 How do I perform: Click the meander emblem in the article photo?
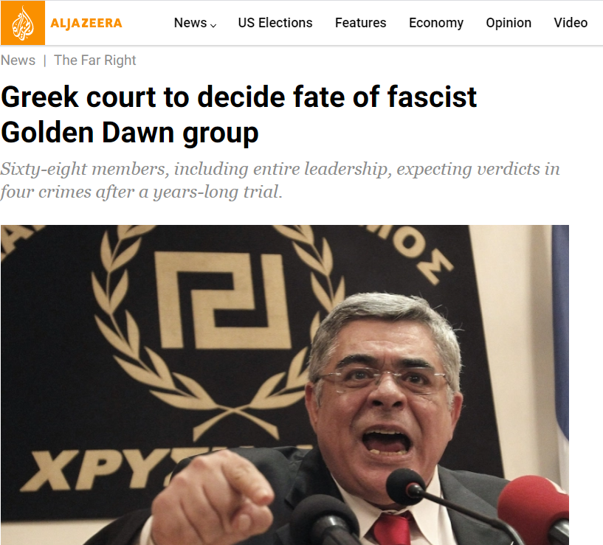pos(222,300)
